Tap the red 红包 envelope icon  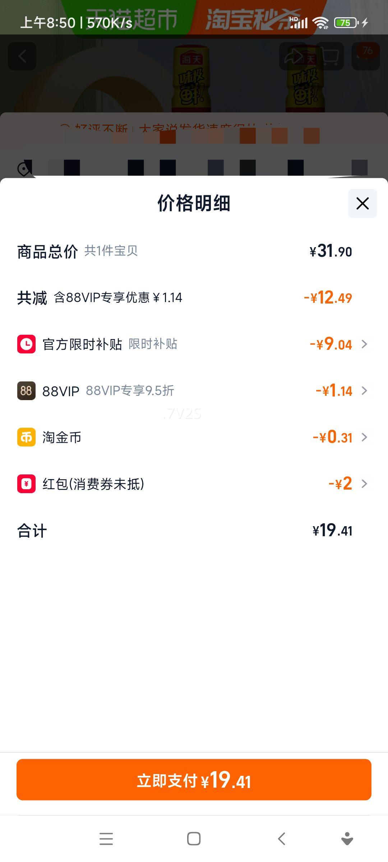(26, 484)
